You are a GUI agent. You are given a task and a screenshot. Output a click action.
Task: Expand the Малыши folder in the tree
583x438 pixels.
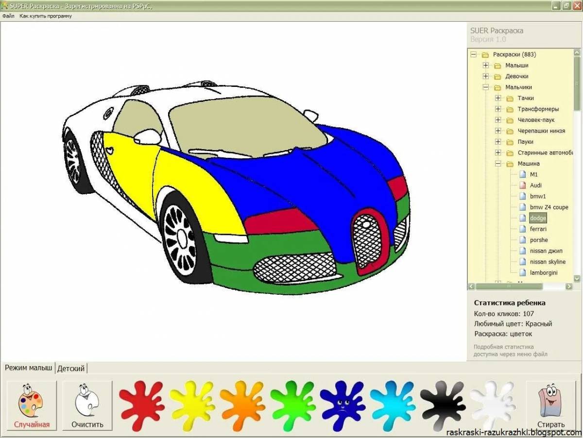(485, 65)
